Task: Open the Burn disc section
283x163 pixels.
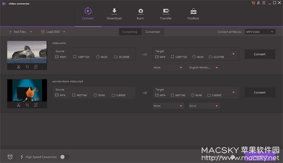Action: pos(140,14)
